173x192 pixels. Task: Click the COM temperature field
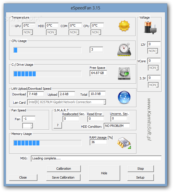75,26
